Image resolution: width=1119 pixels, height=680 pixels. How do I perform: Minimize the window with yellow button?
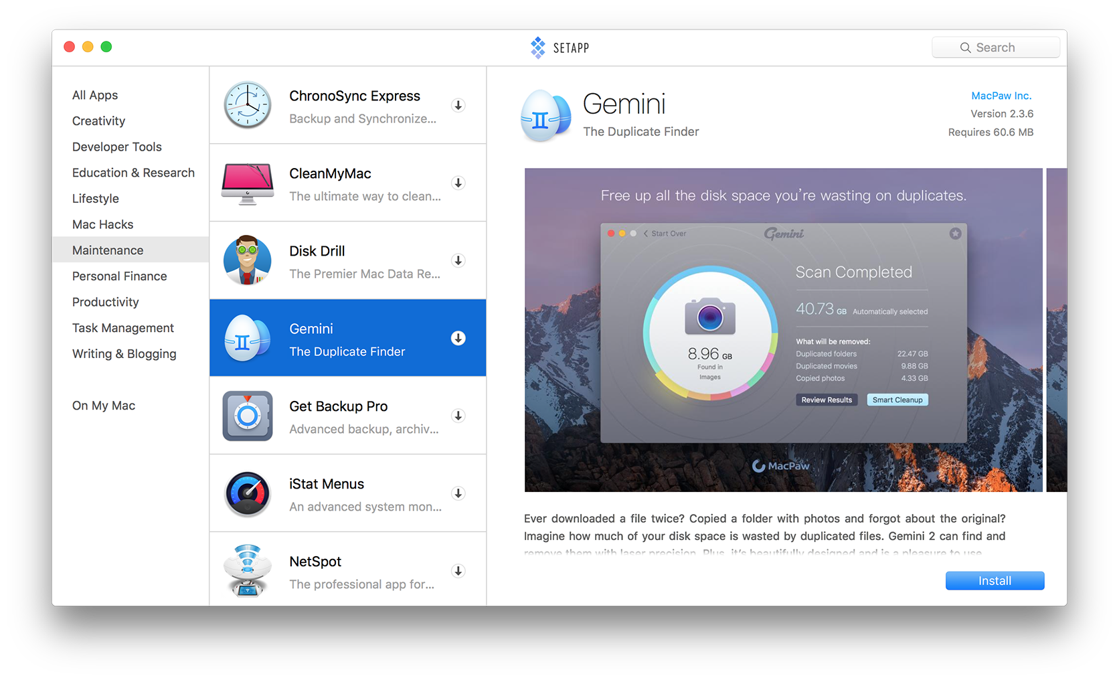click(x=88, y=47)
